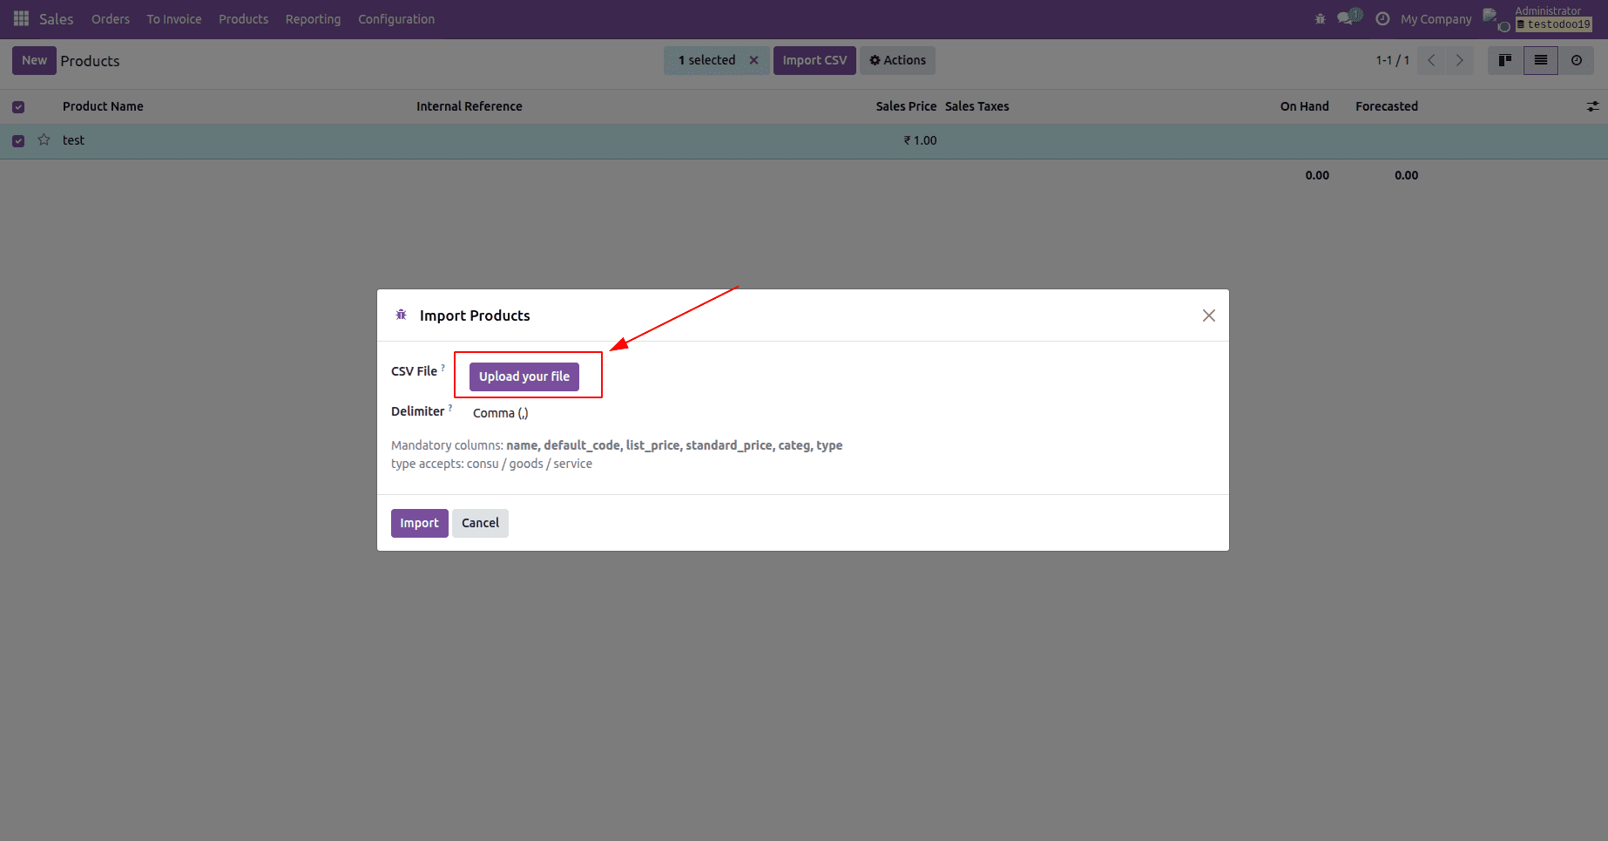
Task: Click the testodoo19 database label
Action: pos(1554,24)
